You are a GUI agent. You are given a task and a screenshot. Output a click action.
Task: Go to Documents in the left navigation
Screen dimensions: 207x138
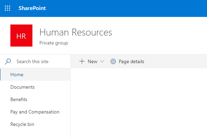(x=22, y=87)
